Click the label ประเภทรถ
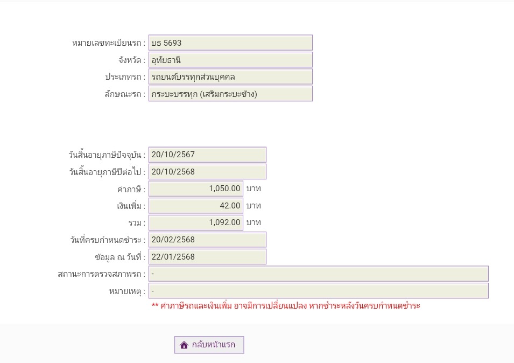The height and width of the screenshot is (363, 514). tap(125, 77)
